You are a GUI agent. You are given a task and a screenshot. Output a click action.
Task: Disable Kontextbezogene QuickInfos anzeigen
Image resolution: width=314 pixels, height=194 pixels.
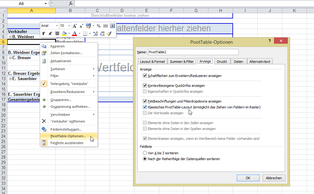pos(145,86)
